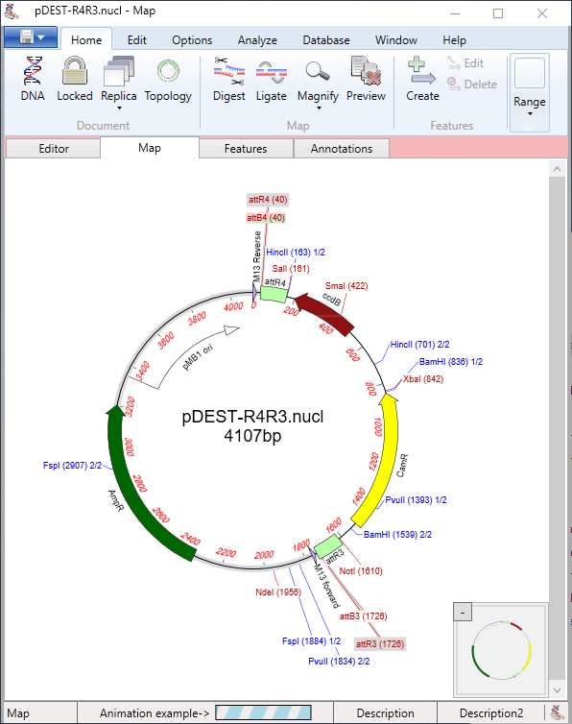Image resolution: width=572 pixels, height=724 pixels.
Task: Click the Animation example progress bar
Action: pyautogui.click(x=263, y=712)
